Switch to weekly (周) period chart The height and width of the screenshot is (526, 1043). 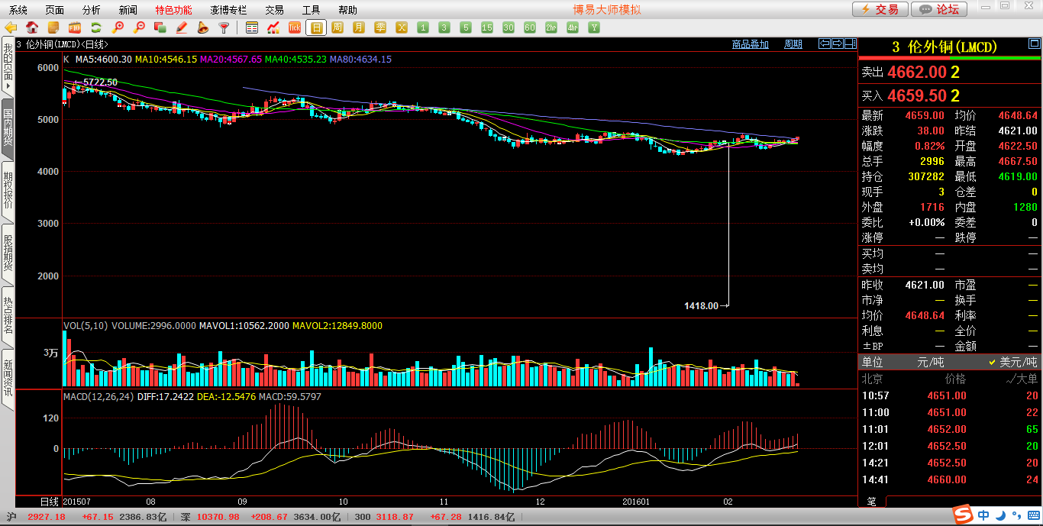[337, 28]
